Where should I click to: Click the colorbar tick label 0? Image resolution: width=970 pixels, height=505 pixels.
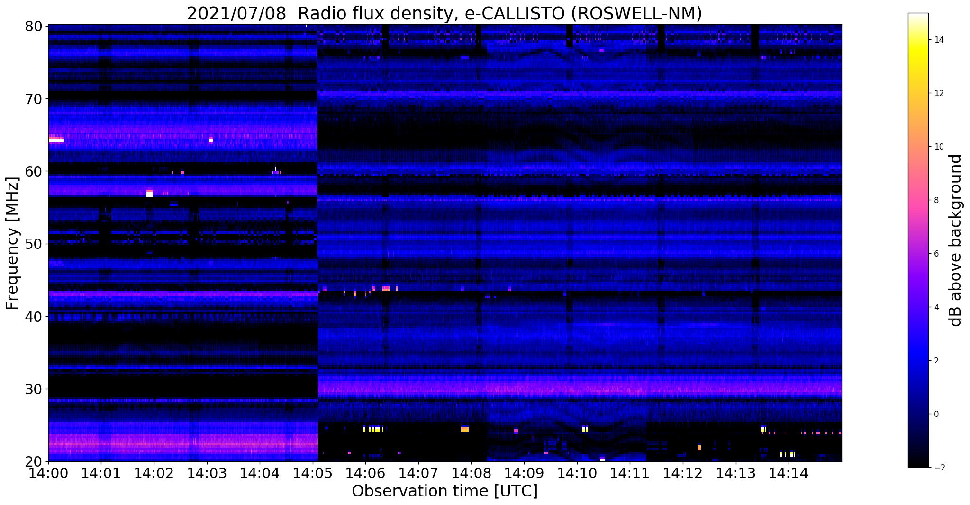935,414
